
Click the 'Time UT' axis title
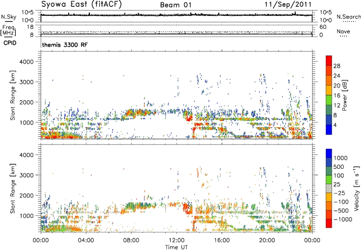(176, 247)
